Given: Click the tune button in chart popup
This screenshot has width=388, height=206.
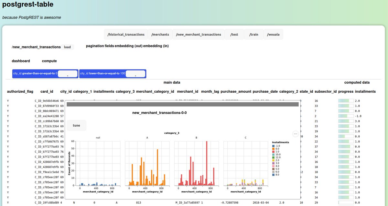Looking at the screenshot, I should [x=77, y=125].
